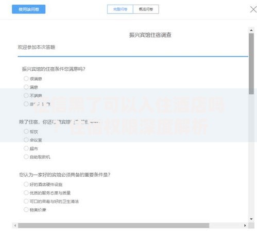This screenshot has height=231, width=257.
Task: Click the horizontal scrollbar thumb
Action: [114, 225]
